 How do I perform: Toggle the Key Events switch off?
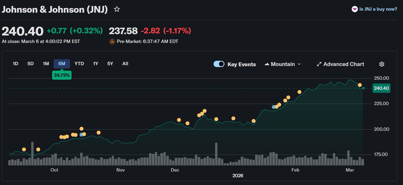[x=219, y=64]
